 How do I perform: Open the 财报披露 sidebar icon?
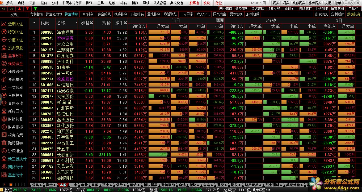click(x=4, y=119)
